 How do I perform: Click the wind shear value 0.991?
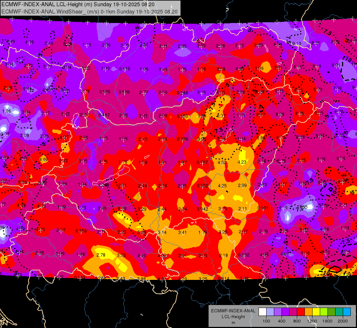pos(263,208)
